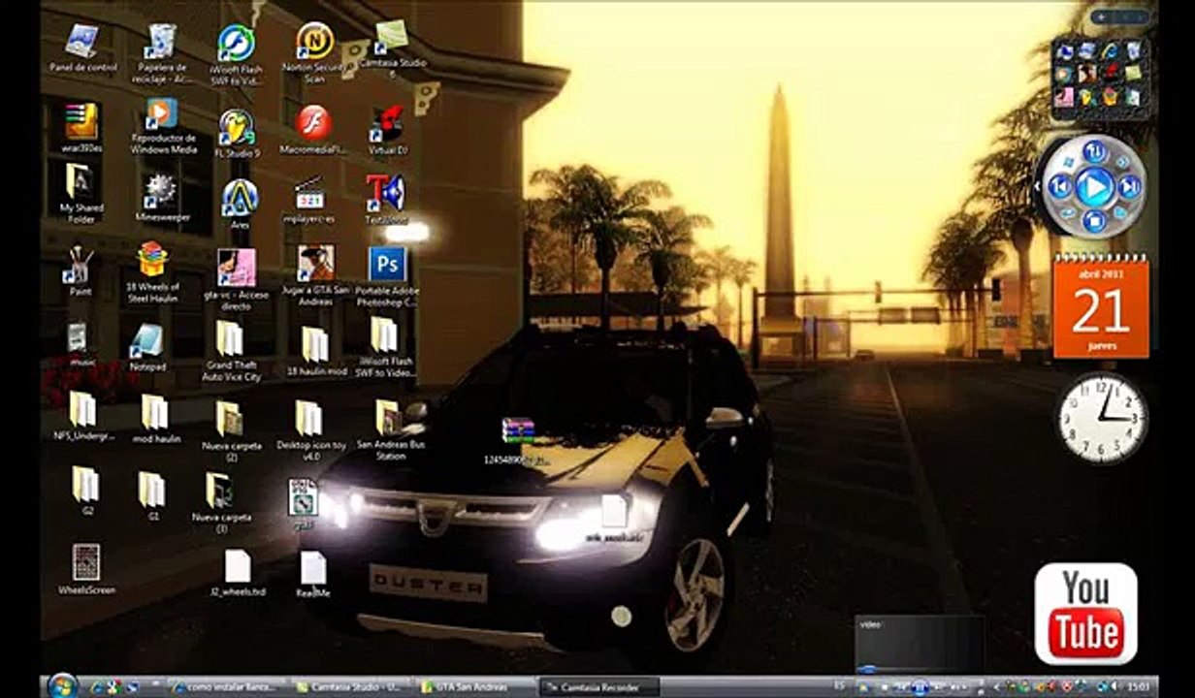The width and height of the screenshot is (1195, 698).
Task: Switch to GTA San Andreas taskbar button
Action: tap(474, 686)
